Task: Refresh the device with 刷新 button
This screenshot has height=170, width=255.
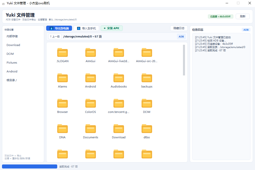Action: (x=243, y=16)
